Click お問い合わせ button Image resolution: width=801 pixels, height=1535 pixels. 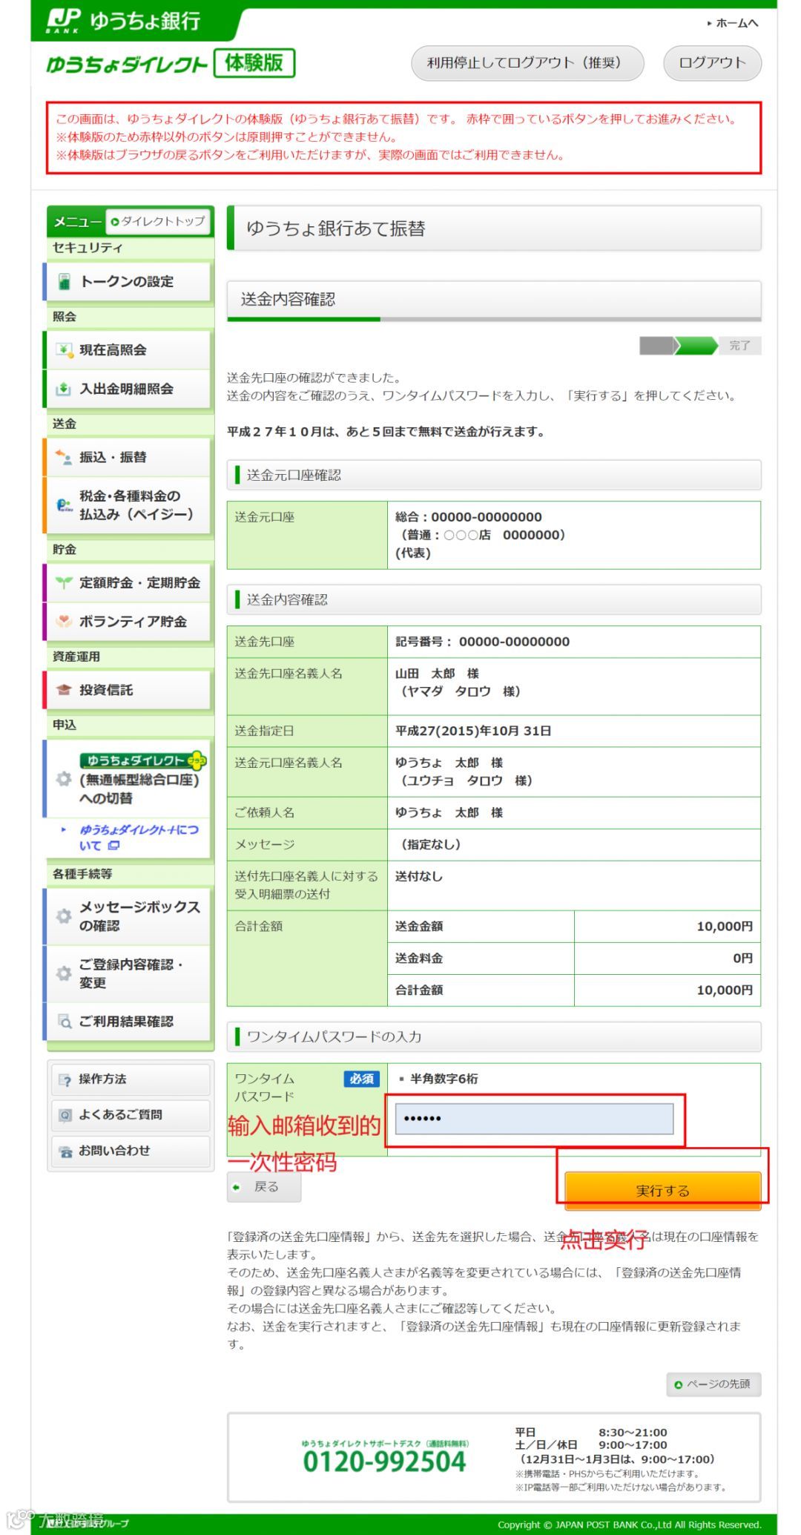coord(131,1151)
